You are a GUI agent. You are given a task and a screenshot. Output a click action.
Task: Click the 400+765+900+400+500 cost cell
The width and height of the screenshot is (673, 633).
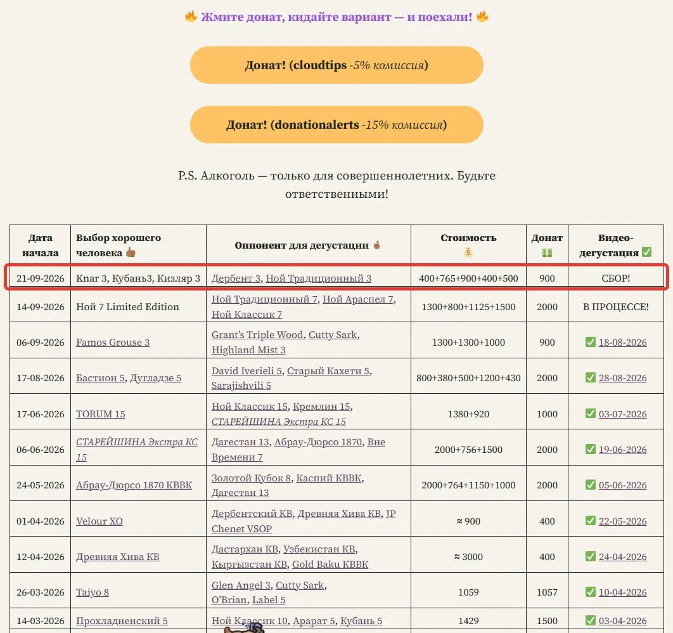pos(468,278)
